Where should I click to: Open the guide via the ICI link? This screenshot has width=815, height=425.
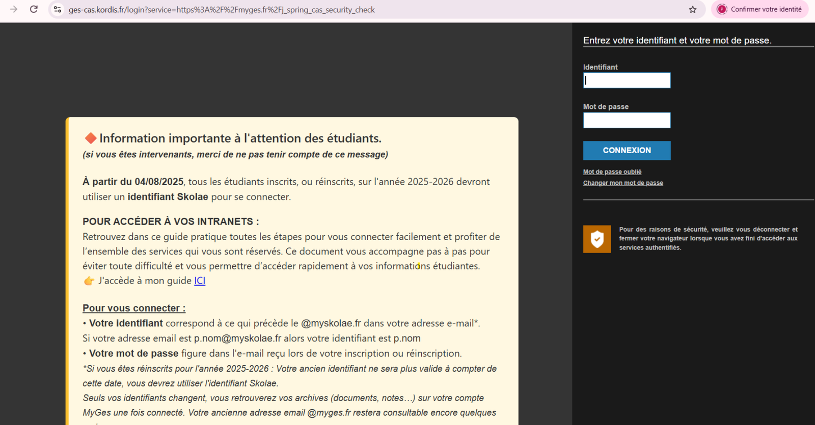tap(200, 280)
